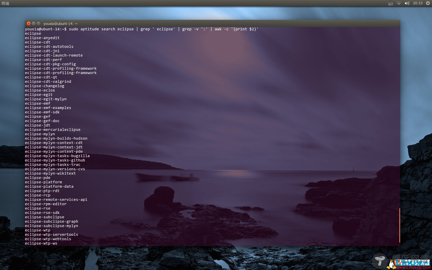432x270 pixels.
Task: Click the output line eclipse-emf-examples
Action: point(48,108)
